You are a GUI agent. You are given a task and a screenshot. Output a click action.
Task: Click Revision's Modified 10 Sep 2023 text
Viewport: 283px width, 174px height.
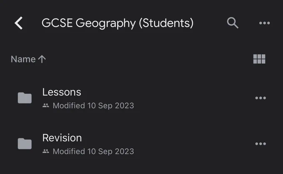pos(93,151)
